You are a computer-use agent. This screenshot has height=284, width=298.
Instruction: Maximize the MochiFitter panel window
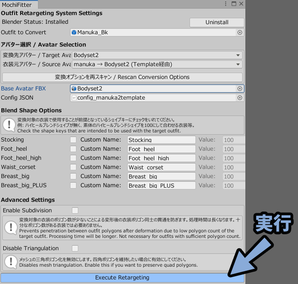tap(233, 4)
